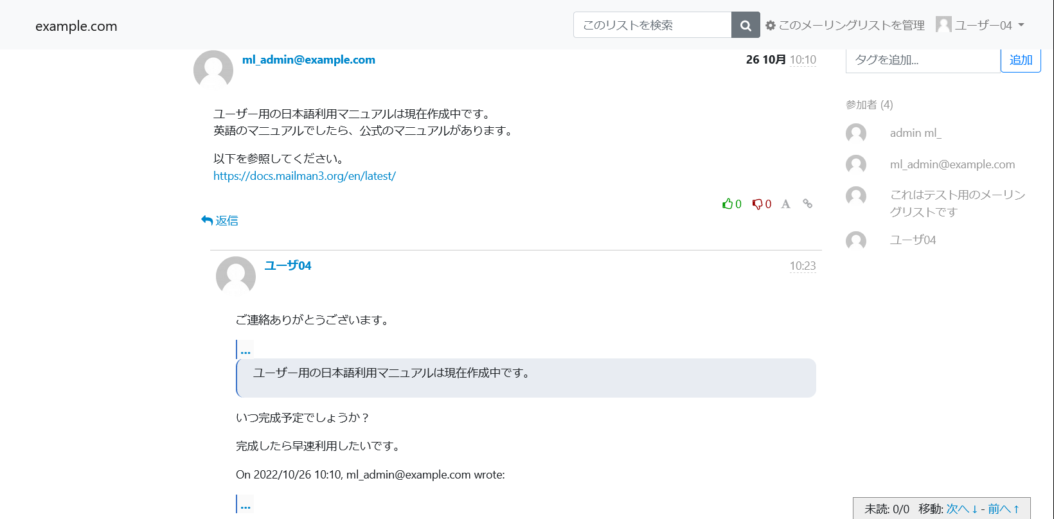
Task: Click avatar icon next to admin ml_
Action: [x=856, y=133]
